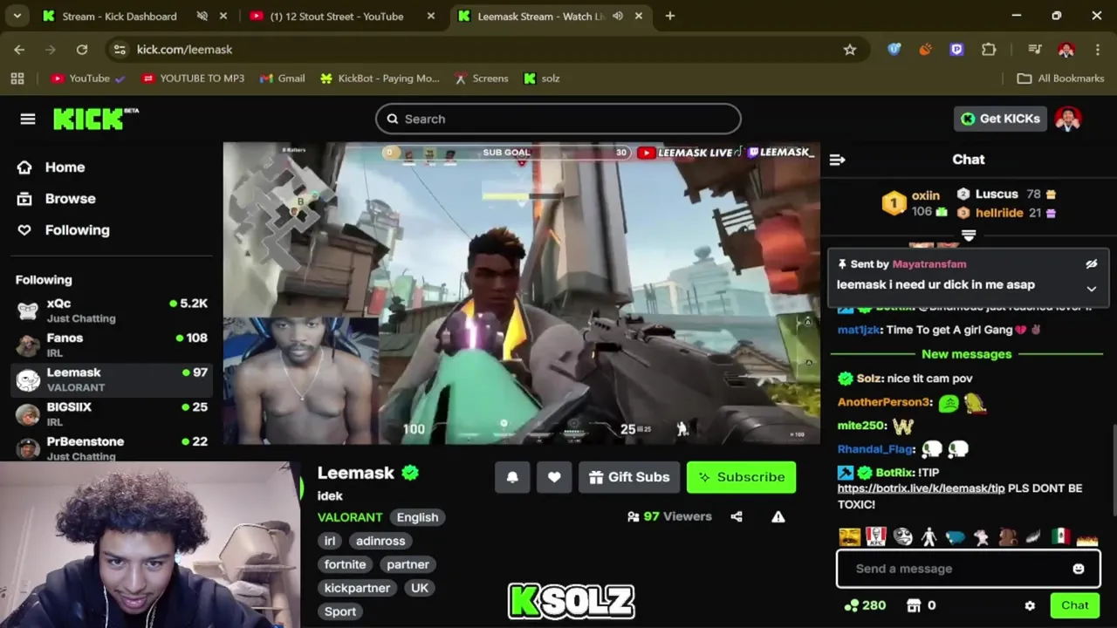Click the Get KICKs button
Image resolution: width=1117 pixels, height=628 pixels.
coord(1000,119)
